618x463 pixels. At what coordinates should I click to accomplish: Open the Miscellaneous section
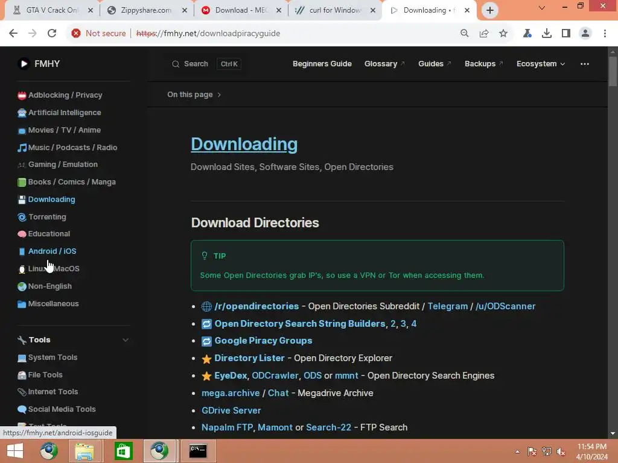tap(48, 304)
